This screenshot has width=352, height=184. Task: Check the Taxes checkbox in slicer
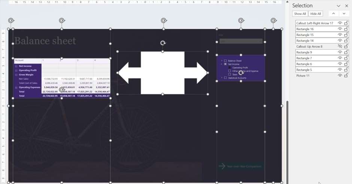tap(230, 74)
